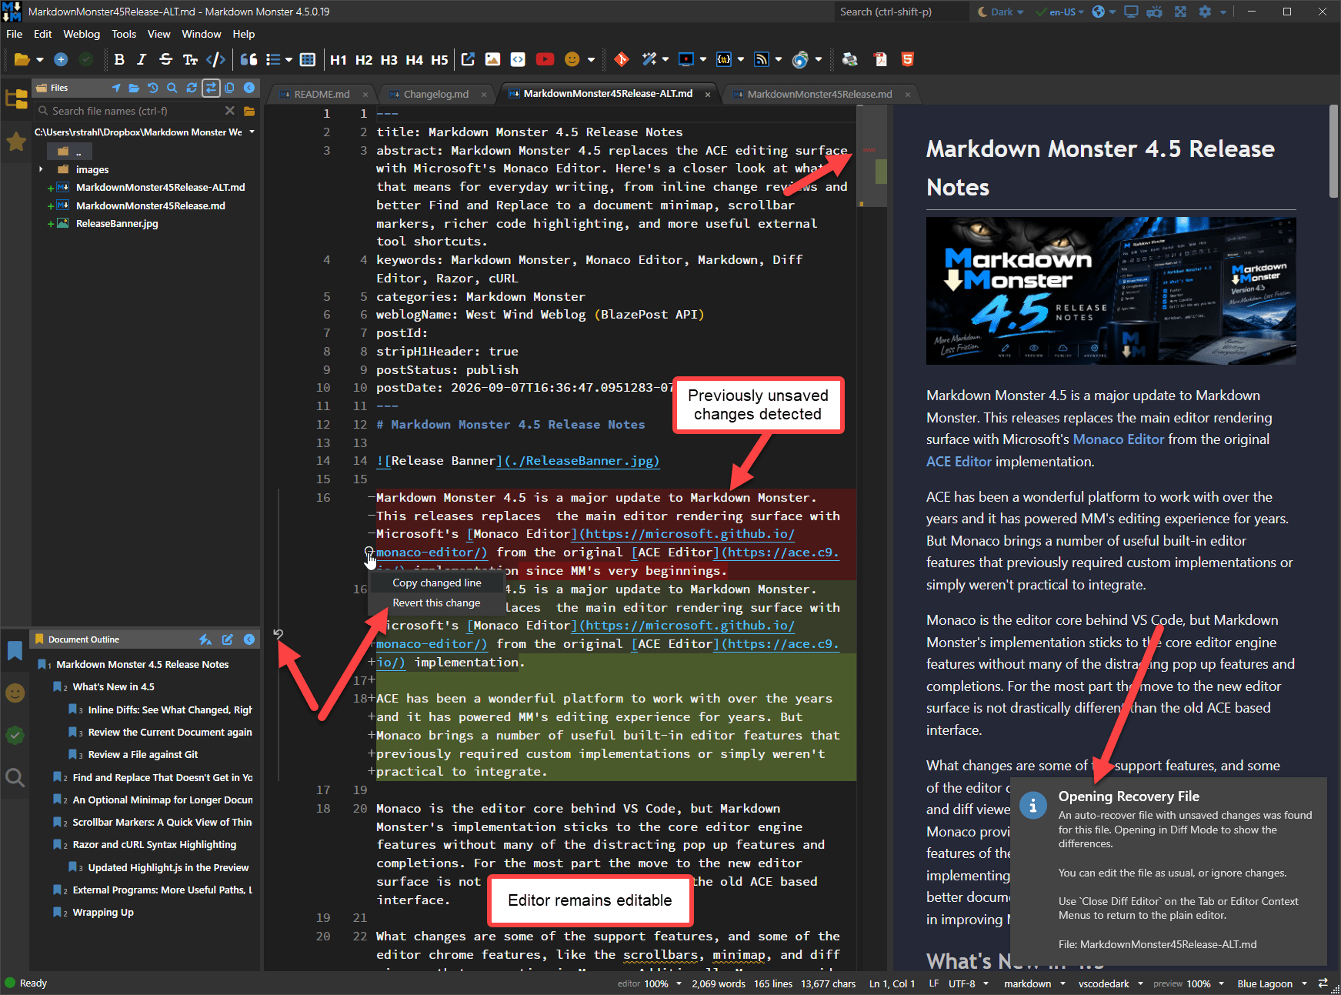Open the Tools menu

[124, 34]
